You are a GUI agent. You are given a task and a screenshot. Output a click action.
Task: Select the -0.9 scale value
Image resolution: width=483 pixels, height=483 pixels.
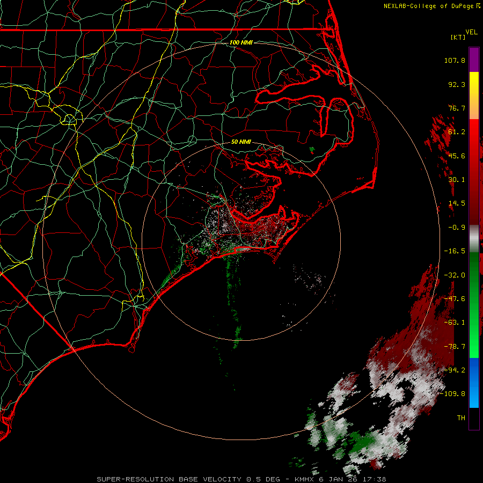pyautogui.click(x=457, y=228)
